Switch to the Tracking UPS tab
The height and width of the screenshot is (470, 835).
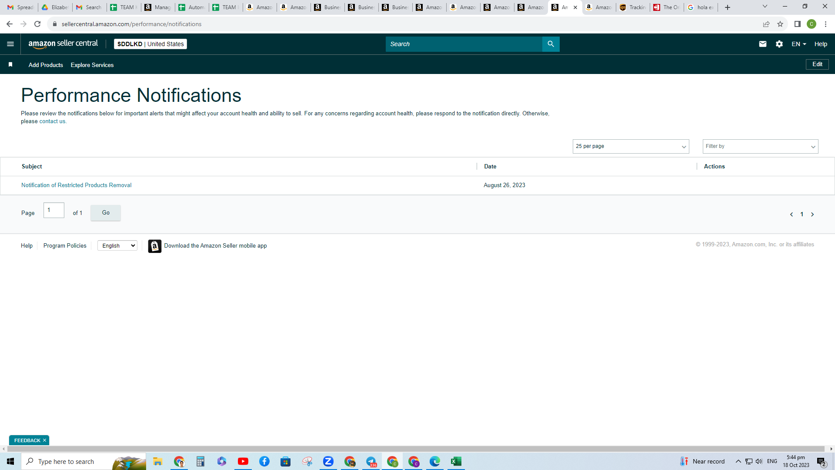pyautogui.click(x=633, y=7)
